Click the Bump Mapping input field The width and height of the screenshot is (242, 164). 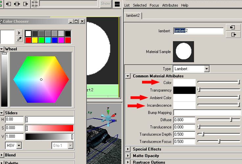tap(207, 113)
